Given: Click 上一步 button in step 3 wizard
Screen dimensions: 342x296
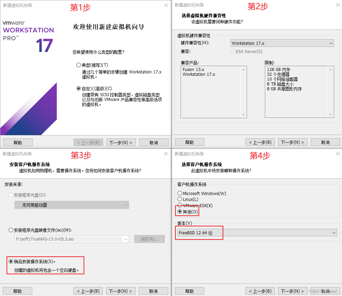Looking at the screenshot, I should pos(88,291).
